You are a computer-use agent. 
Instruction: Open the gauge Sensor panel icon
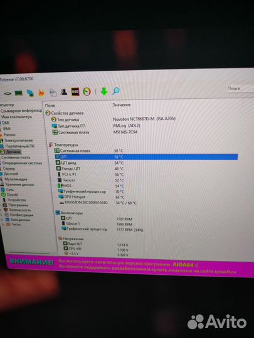point(87,91)
